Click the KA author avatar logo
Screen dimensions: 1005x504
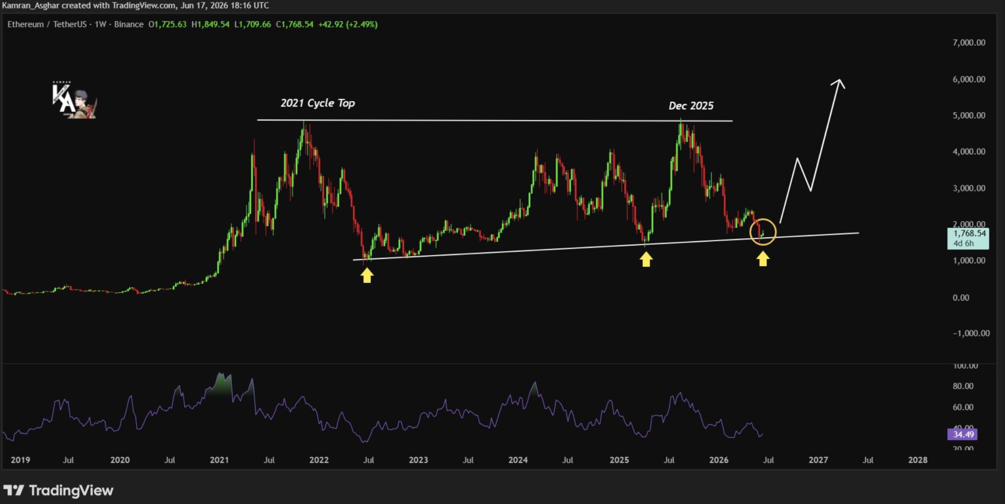75,100
